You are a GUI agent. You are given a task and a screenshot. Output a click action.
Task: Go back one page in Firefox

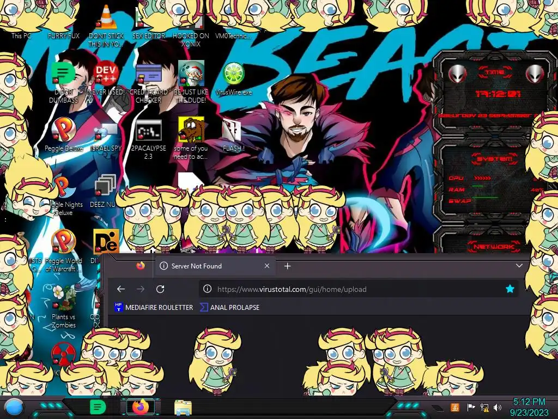pos(120,289)
